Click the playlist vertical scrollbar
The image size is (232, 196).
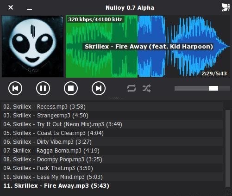point(228,149)
